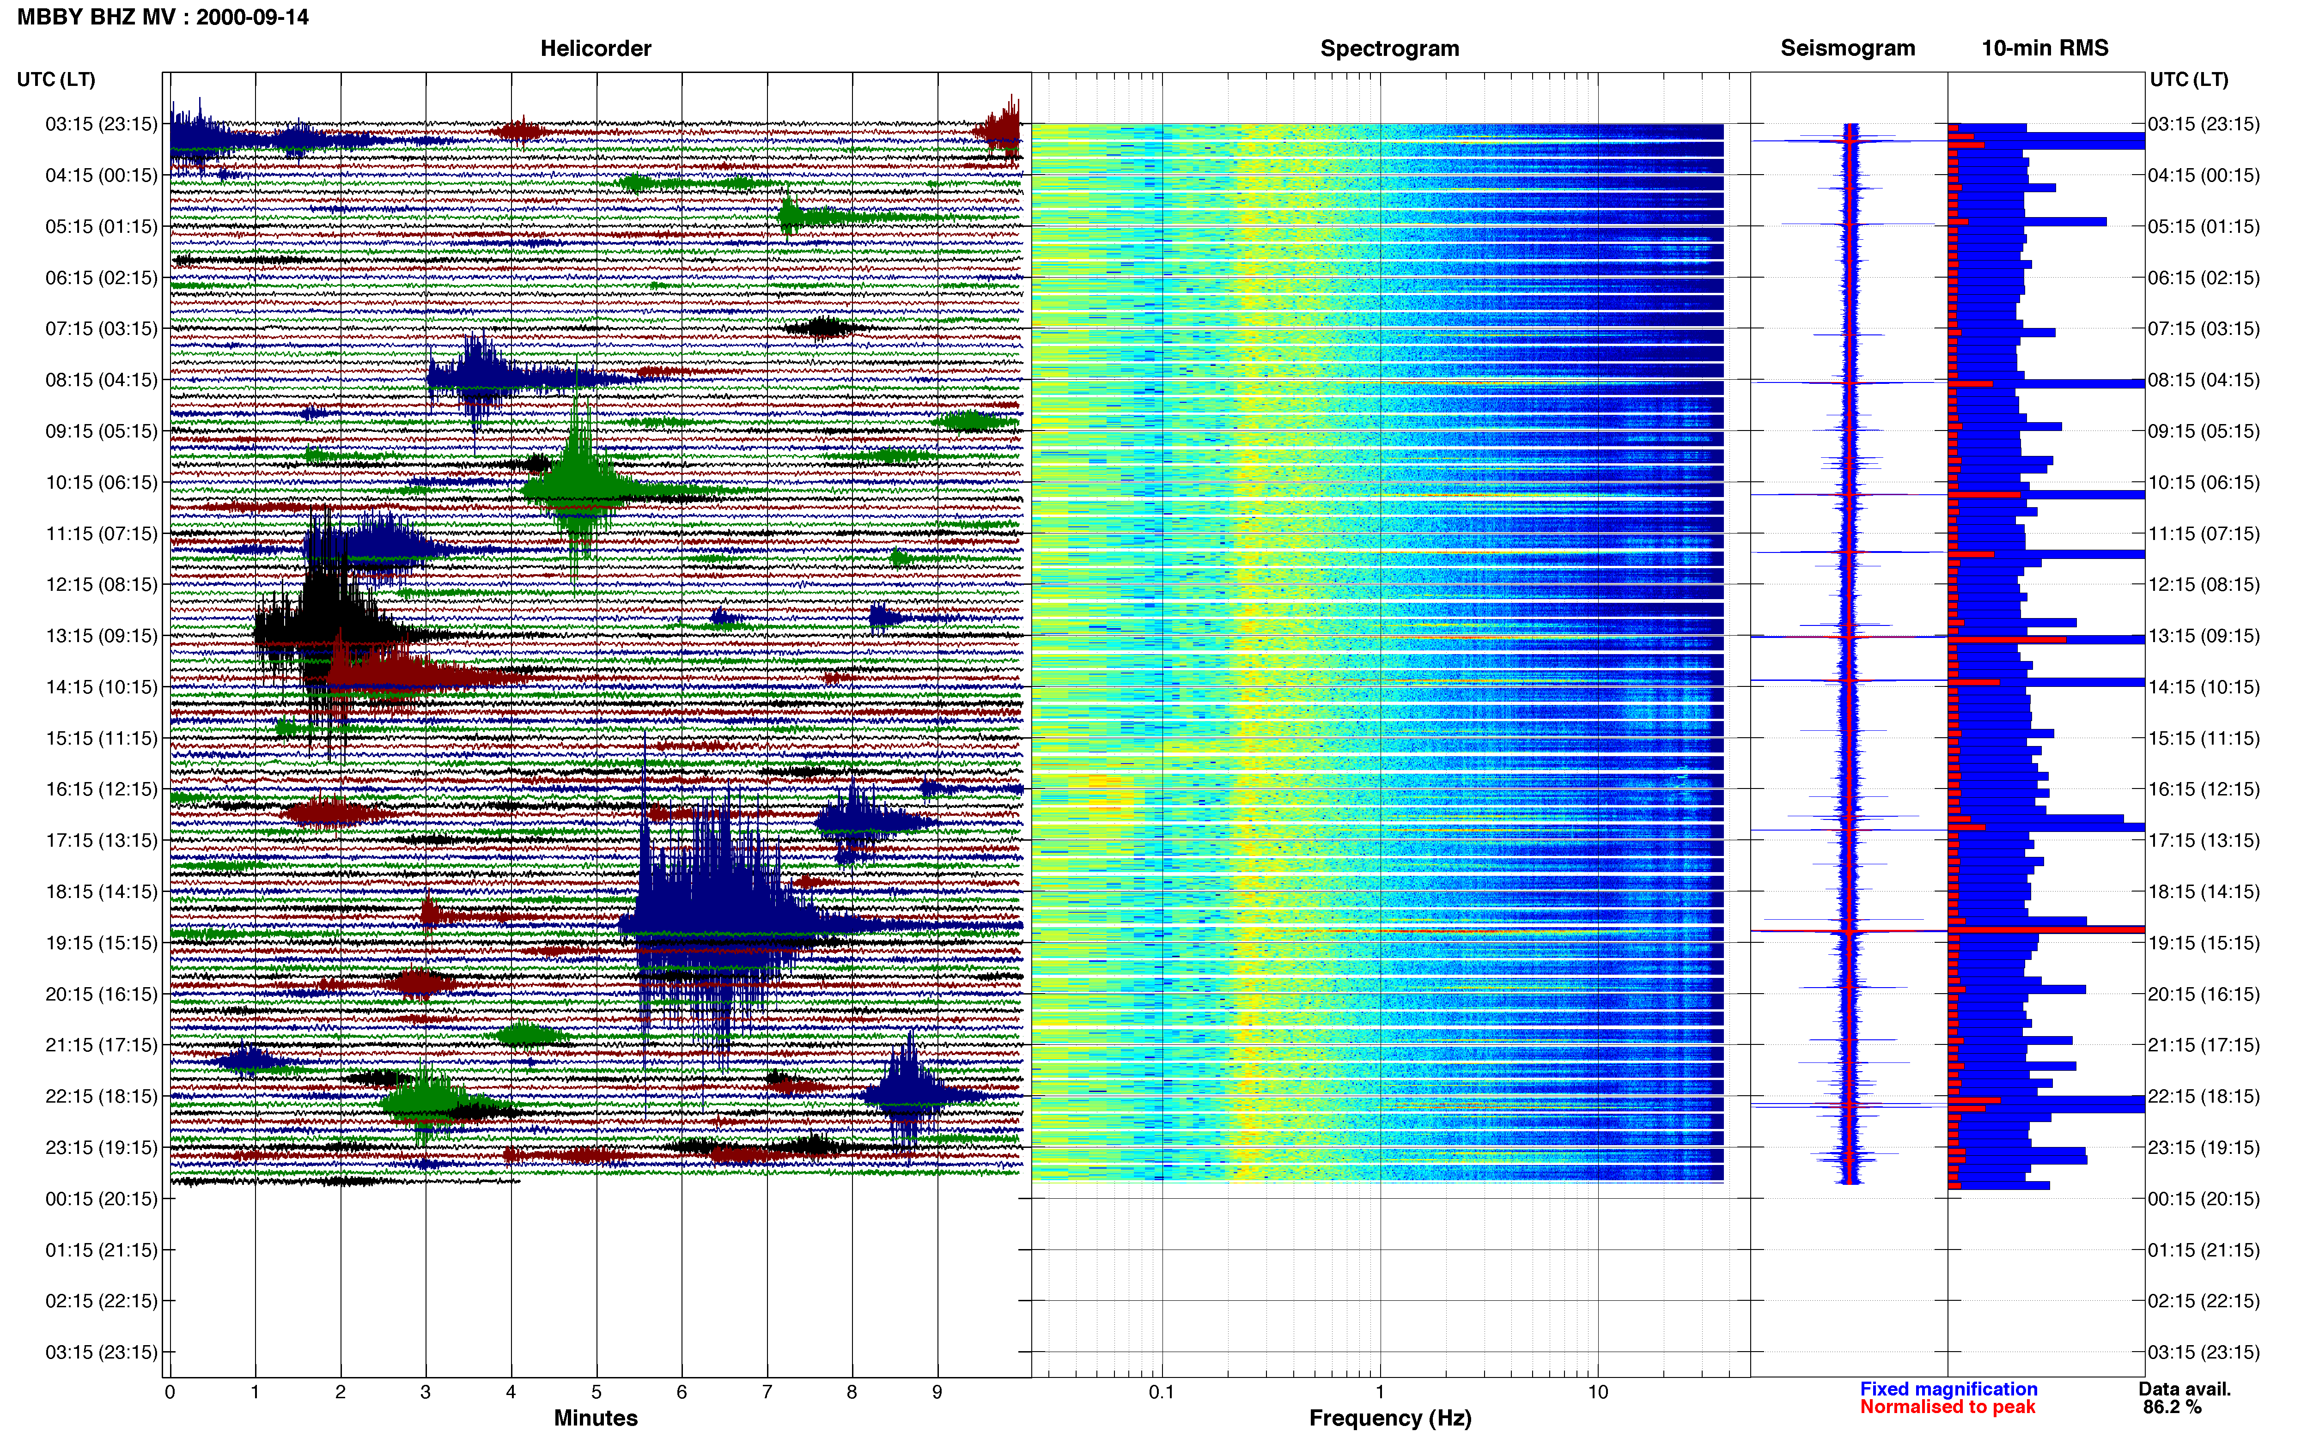Click left time label 09:15 (05:15)
Viewport: 2319px width, 1450px height.
pos(101,431)
